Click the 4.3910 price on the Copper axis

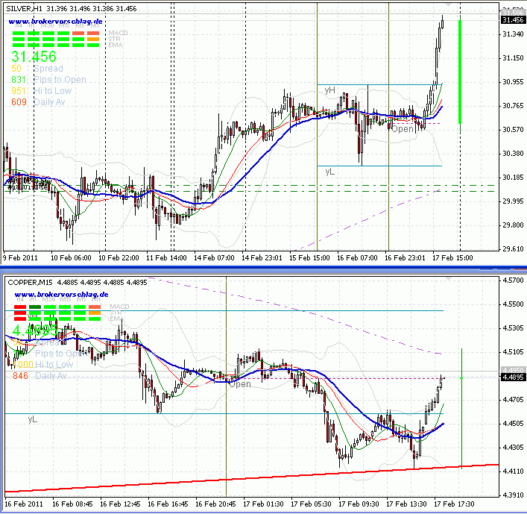514,495
